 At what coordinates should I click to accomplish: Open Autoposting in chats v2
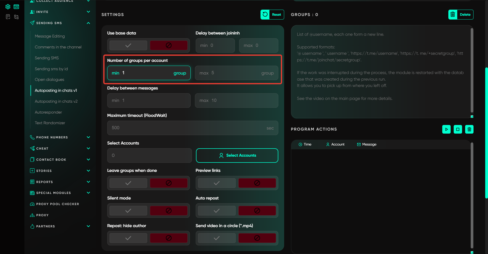56,101
